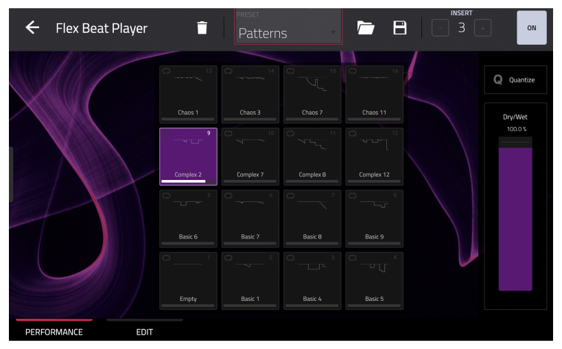Toggle the ON power button
Screen dimensions: 562x349
531,28
